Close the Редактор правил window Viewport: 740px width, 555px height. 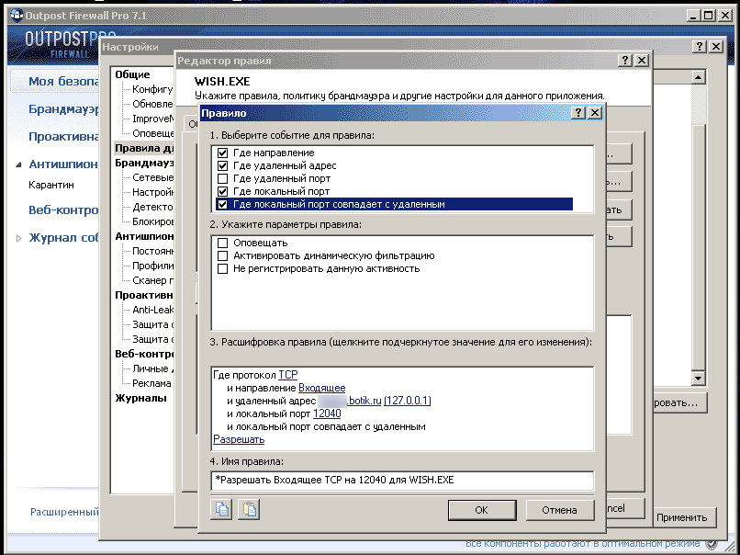(642, 61)
